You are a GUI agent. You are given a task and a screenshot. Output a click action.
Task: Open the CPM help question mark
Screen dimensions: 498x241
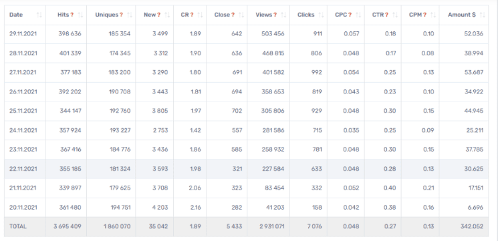coord(425,15)
